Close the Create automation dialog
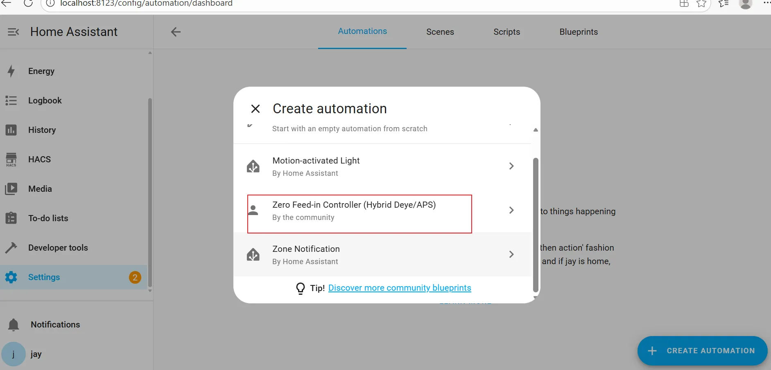This screenshot has height=370, width=771. pyautogui.click(x=255, y=109)
